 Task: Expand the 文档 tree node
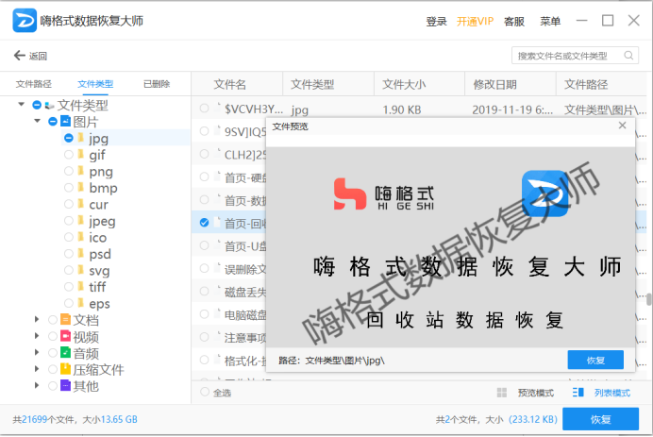[x=37, y=320]
